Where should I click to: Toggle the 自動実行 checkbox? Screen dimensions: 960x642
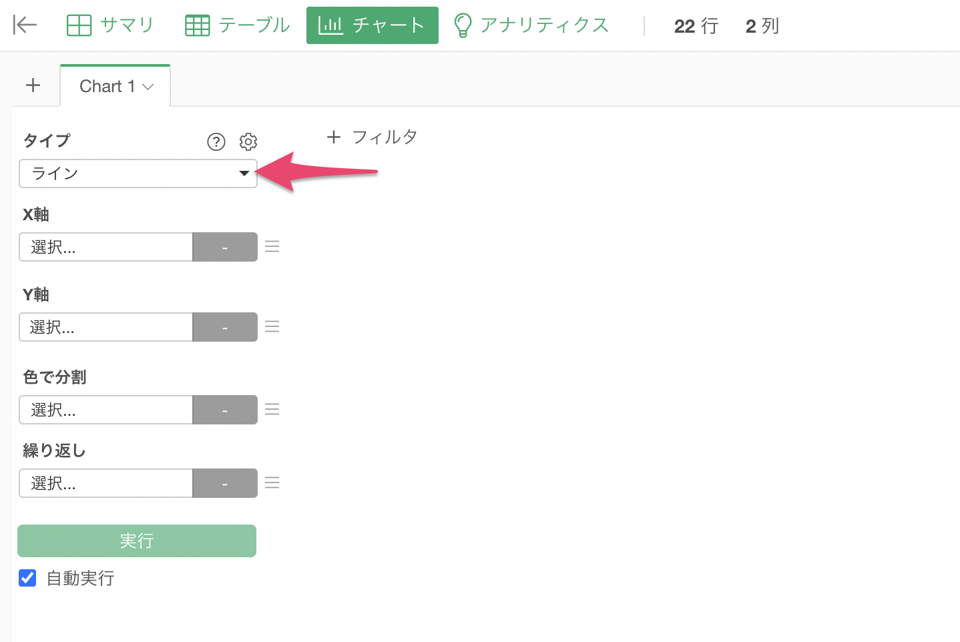[x=27, y=578]
